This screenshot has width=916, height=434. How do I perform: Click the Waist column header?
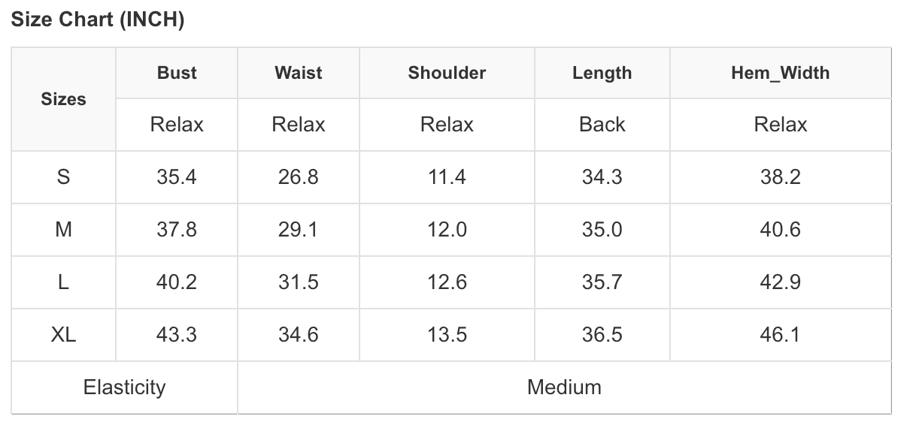pos(298,73)
